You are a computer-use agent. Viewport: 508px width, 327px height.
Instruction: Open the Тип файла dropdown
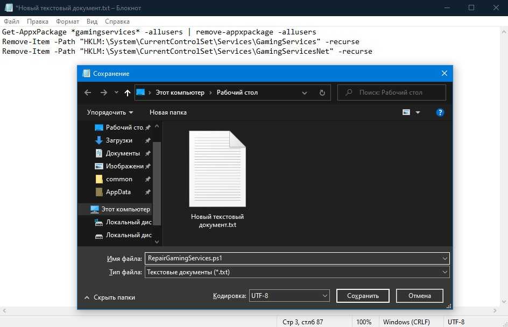(297, 272)
